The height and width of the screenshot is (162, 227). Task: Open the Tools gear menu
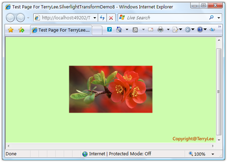click(190, 29)
